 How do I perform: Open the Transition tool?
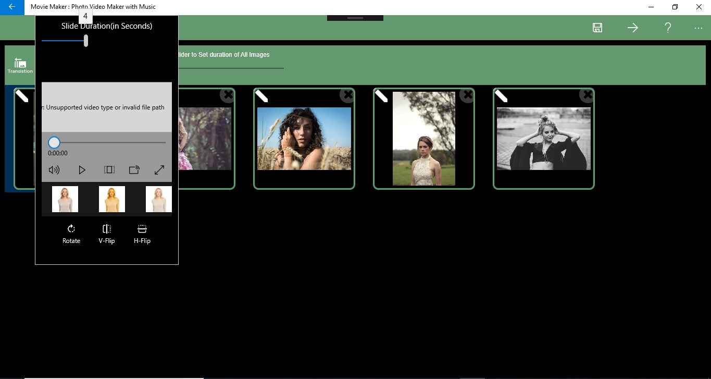point(20,66)
